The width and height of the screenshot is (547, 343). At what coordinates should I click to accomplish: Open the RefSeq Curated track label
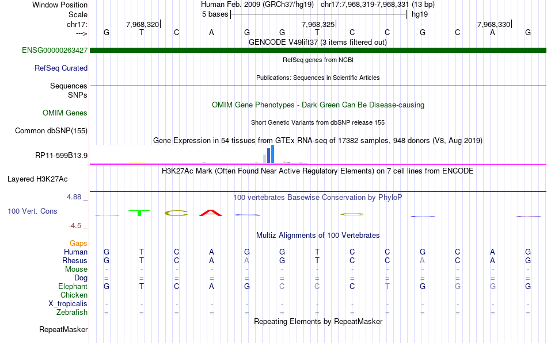click(60, 68)
